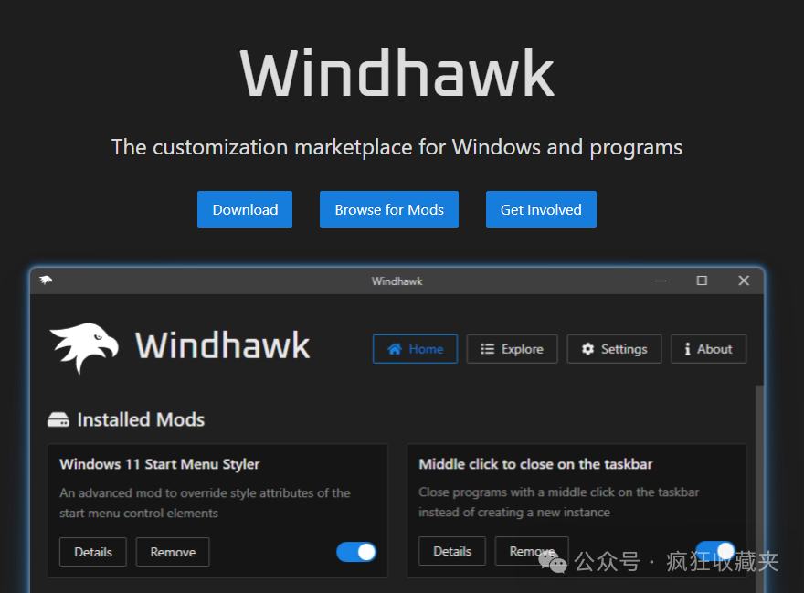This screenshot has width=804, height=593.
Task: Click the Get Involved button
Action: pos(541,209)
